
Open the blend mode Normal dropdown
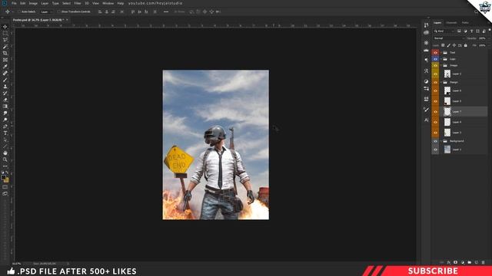coord(448,38)
